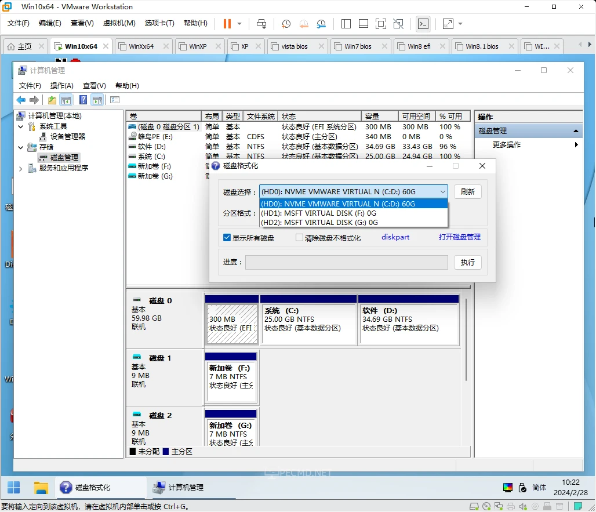Click the 执行 button
The width and height of the screenshot is (596, 512).
click(x=467, y=262)
